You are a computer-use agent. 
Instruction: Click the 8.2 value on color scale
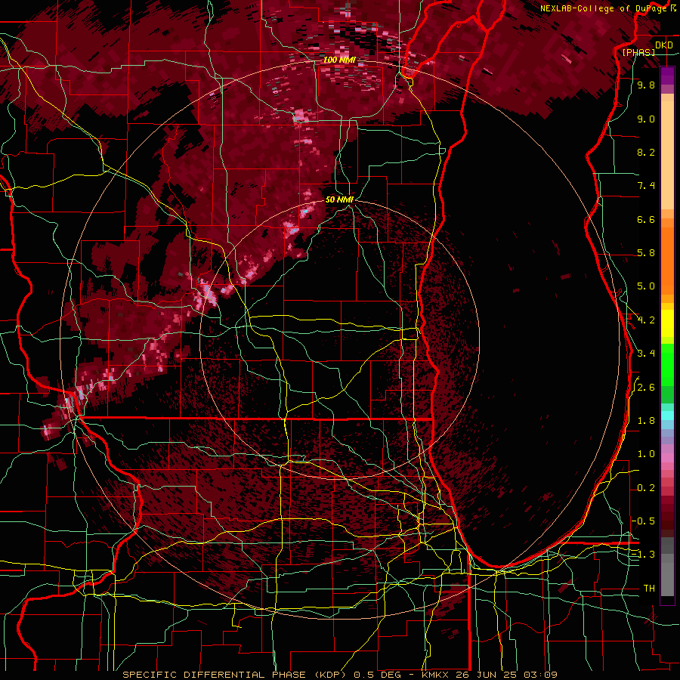point(646,152)
